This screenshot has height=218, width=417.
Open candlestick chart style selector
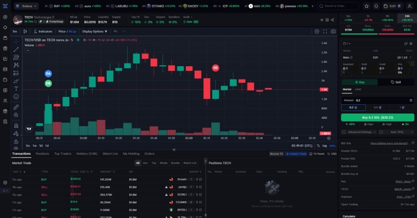25,31
